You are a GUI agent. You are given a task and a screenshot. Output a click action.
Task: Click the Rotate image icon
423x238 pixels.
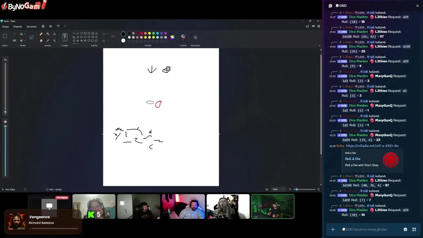(21, 34)
